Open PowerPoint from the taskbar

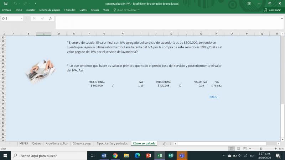(149, 156)
